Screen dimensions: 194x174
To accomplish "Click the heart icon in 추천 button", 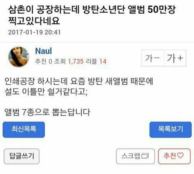I will point(180,155).
